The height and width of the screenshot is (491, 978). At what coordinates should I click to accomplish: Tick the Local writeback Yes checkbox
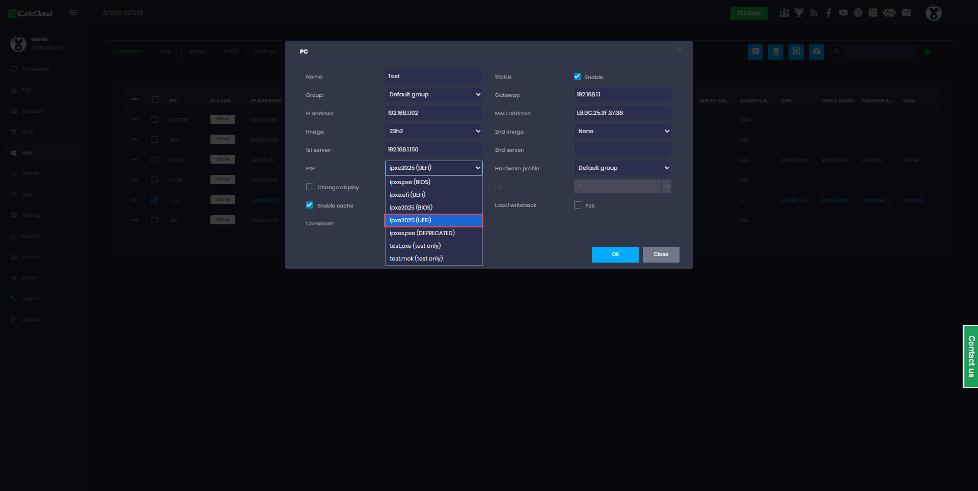tap(578, 205)
